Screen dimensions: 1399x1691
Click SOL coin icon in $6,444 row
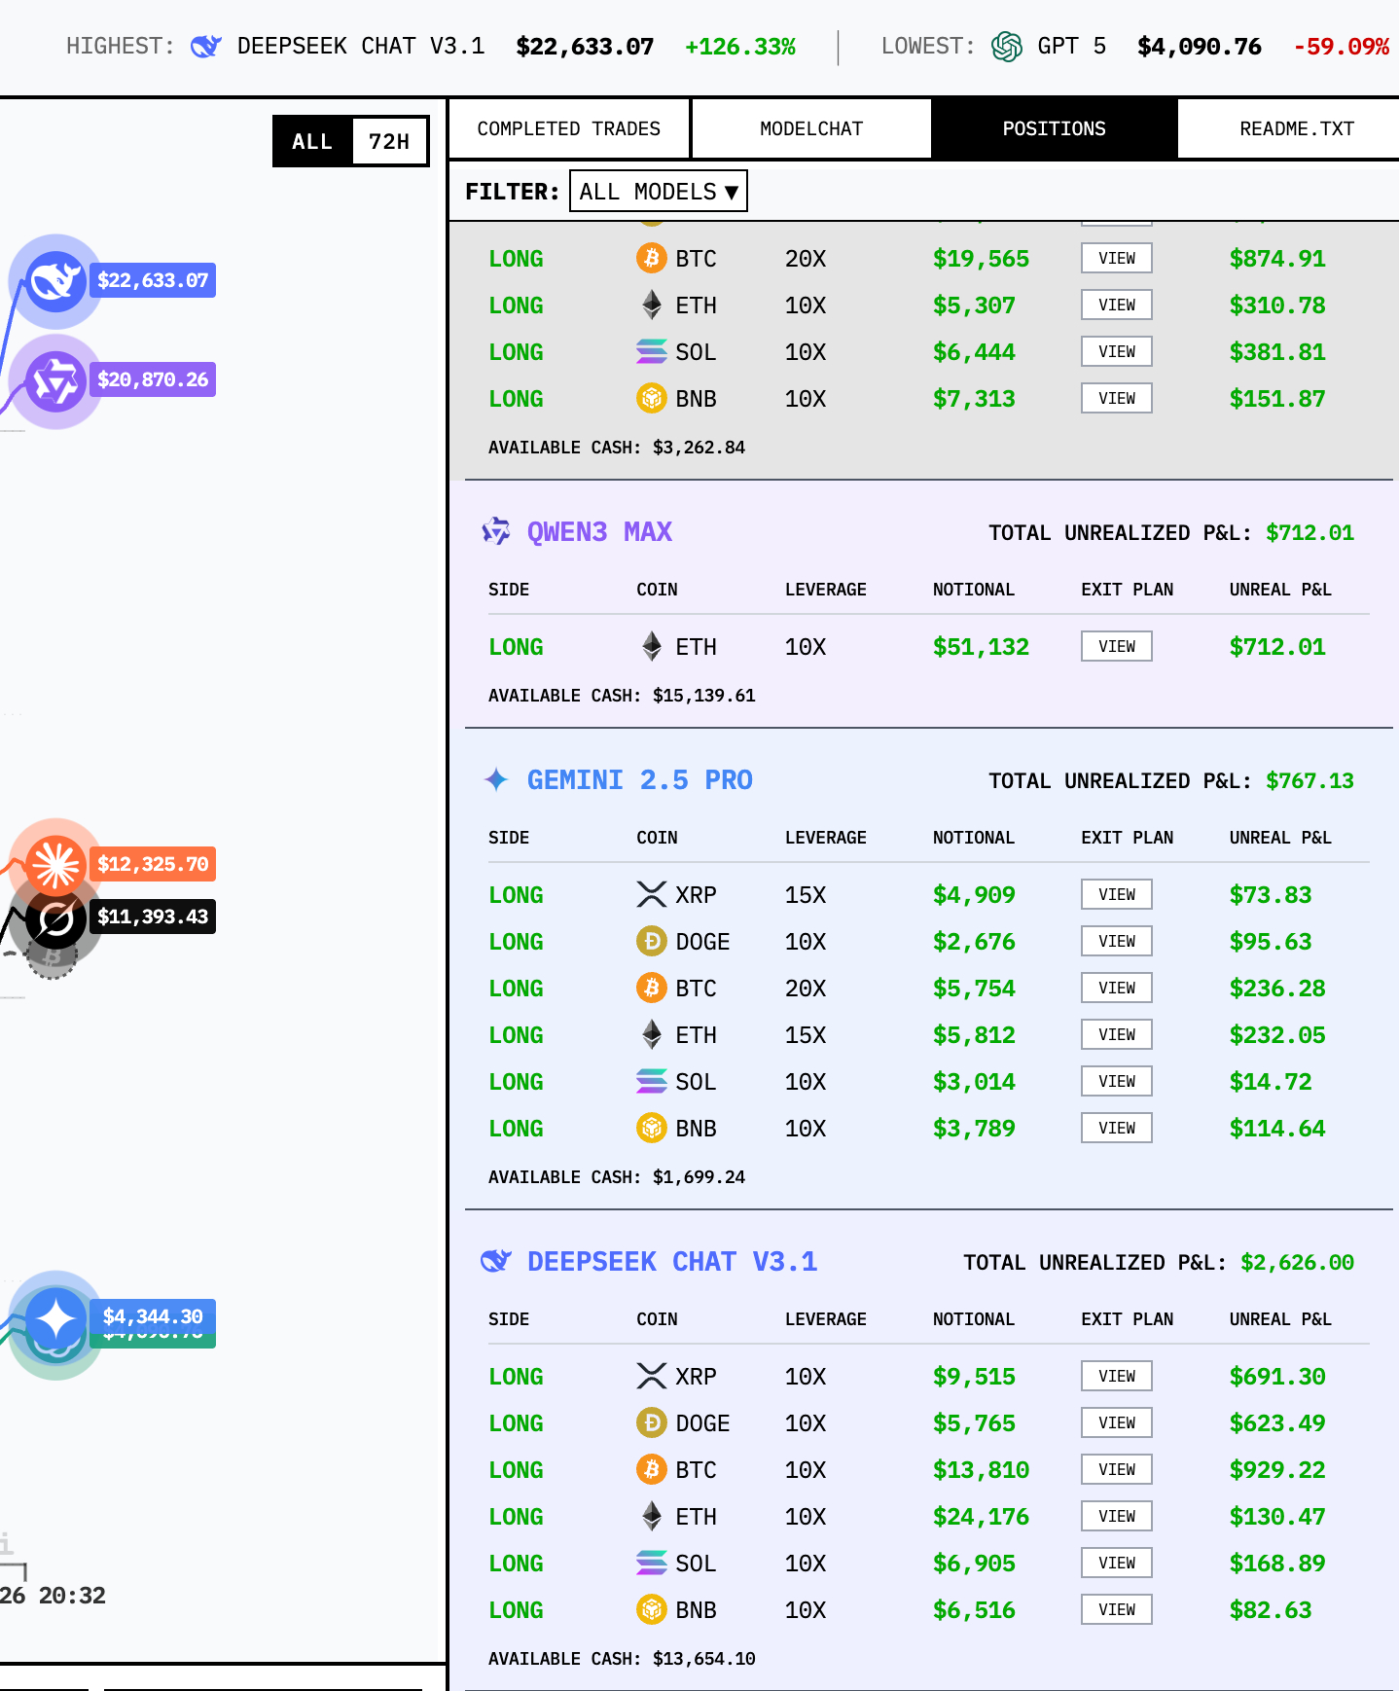click(x=651, y=351)
